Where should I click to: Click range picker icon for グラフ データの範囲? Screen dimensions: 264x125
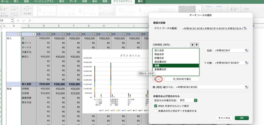[245, 28]
